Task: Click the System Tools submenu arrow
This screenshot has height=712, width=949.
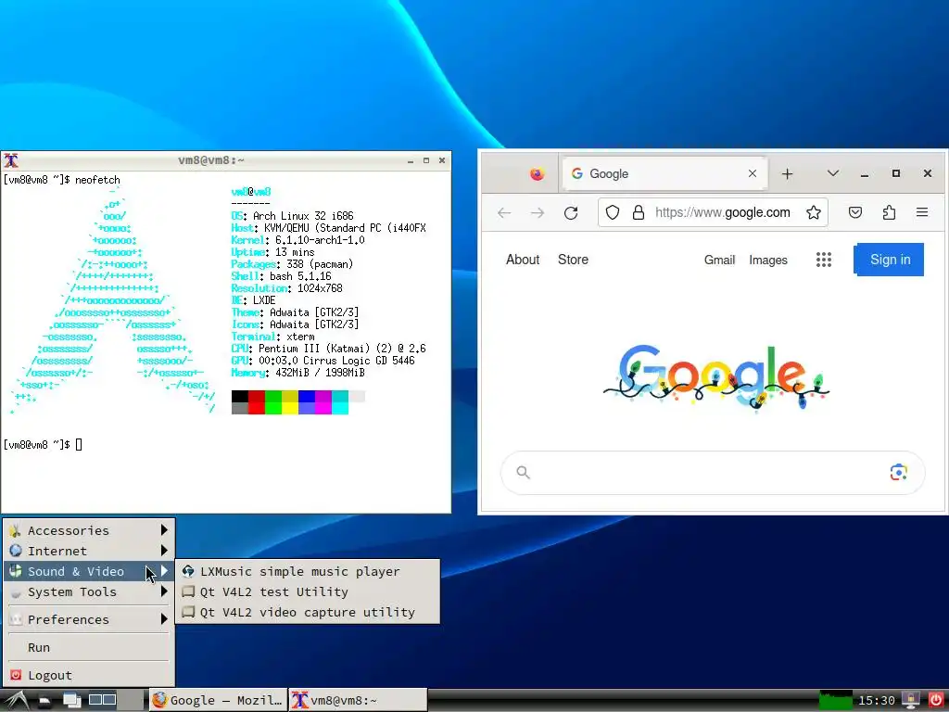Action: point(164,592)
